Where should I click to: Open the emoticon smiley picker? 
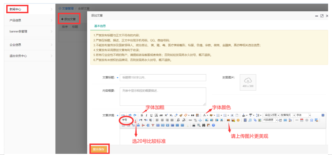click(238, 120)
